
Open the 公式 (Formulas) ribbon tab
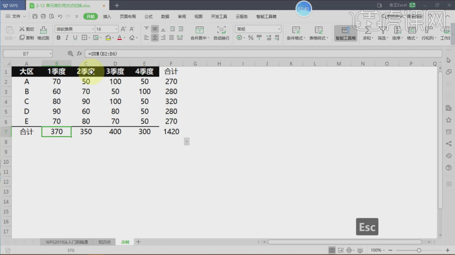click(x=148, y=17)
